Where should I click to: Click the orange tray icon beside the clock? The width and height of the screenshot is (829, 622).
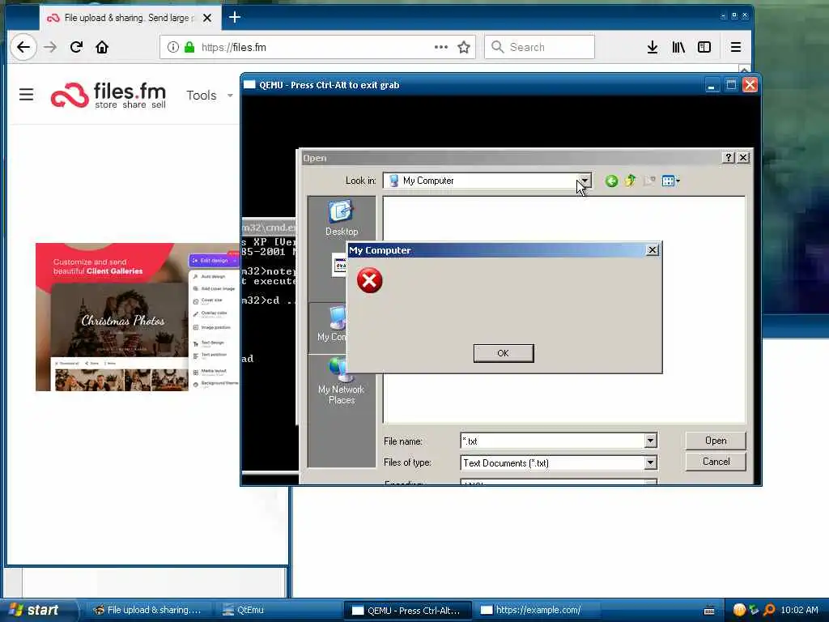pos(740,610)
